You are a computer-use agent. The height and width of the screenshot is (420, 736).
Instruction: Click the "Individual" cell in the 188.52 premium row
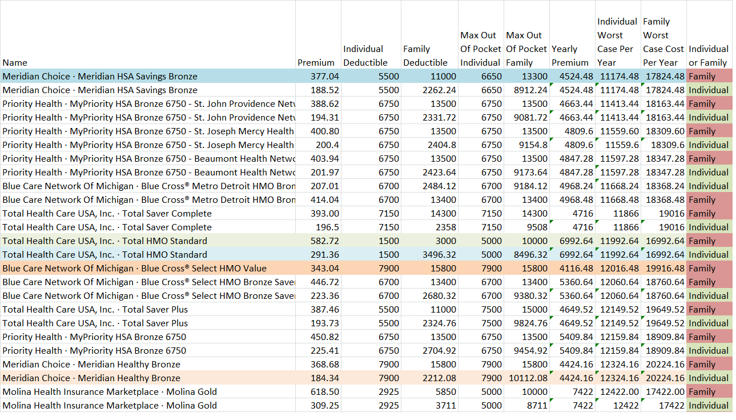tap(709, 90)
